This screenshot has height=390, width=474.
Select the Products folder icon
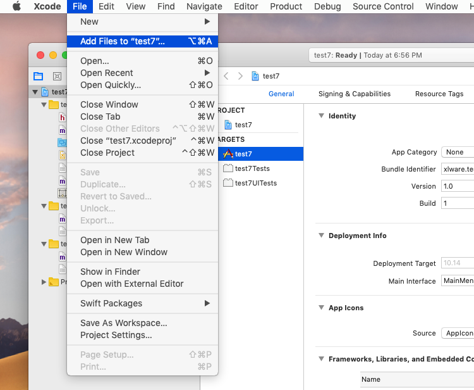coord(54,282)
